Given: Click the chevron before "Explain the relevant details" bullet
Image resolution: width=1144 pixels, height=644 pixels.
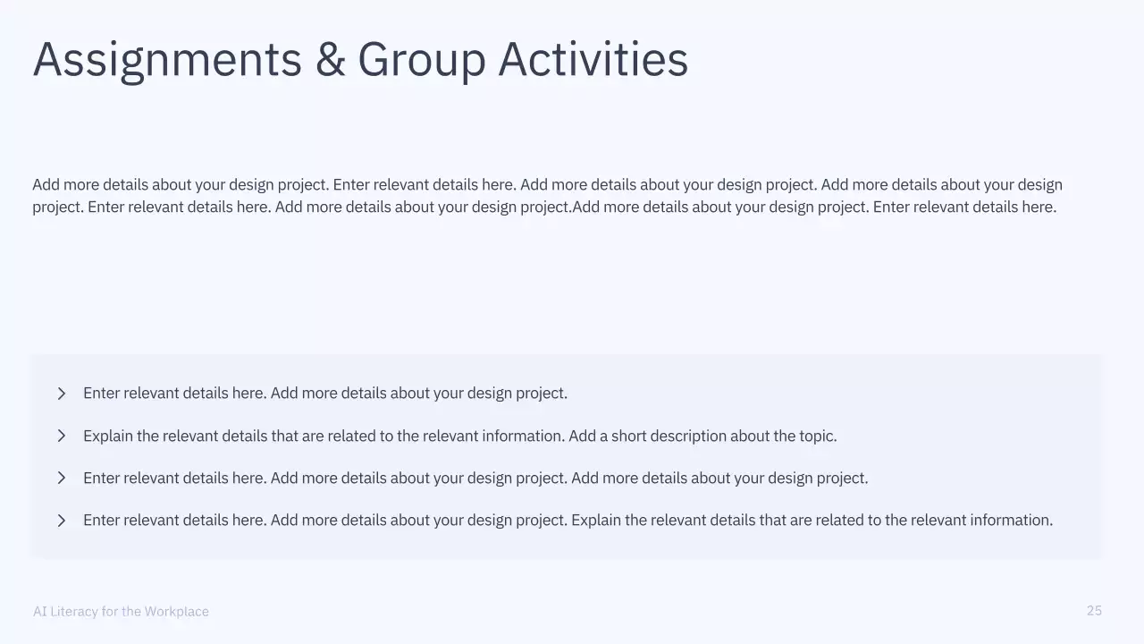Looking at the screenshot, I should click(x=61, y=436).
